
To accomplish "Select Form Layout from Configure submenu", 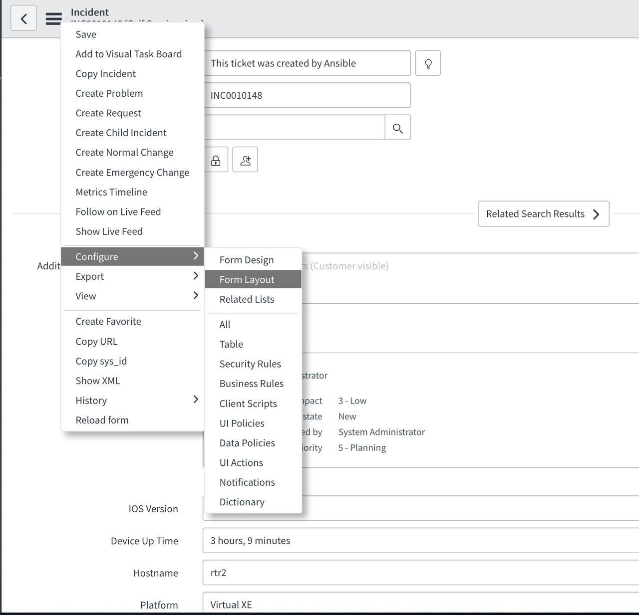I will (247, 280).
